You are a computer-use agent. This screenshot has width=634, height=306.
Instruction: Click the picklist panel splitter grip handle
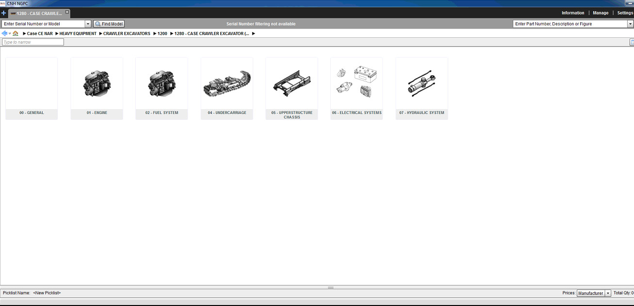(331, 288)
